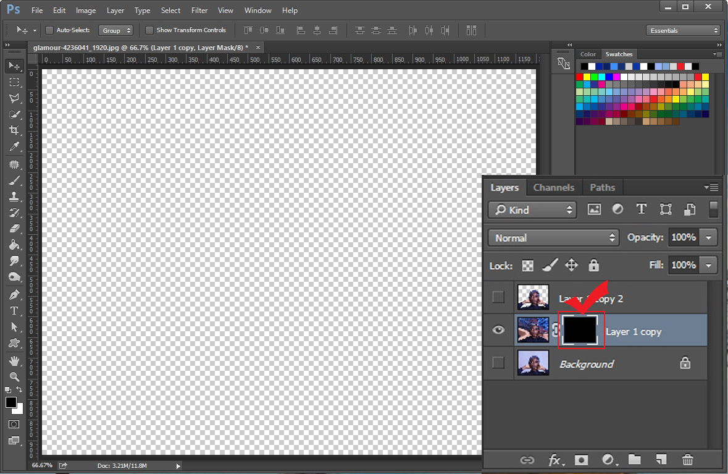Viewport: 728px width, 474px height.
Task: Open the Opacity slider dropdown arrow
Action: pyautogui.click(x=708, y=237)
